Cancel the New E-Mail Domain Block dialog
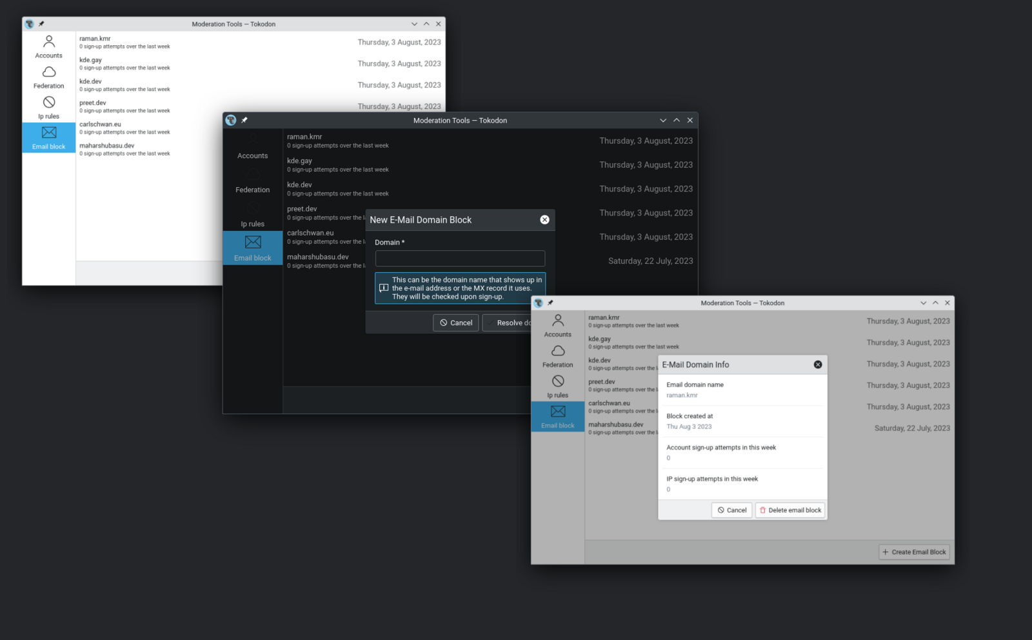The image size is (1032, 640). click(x=455, y=323)
